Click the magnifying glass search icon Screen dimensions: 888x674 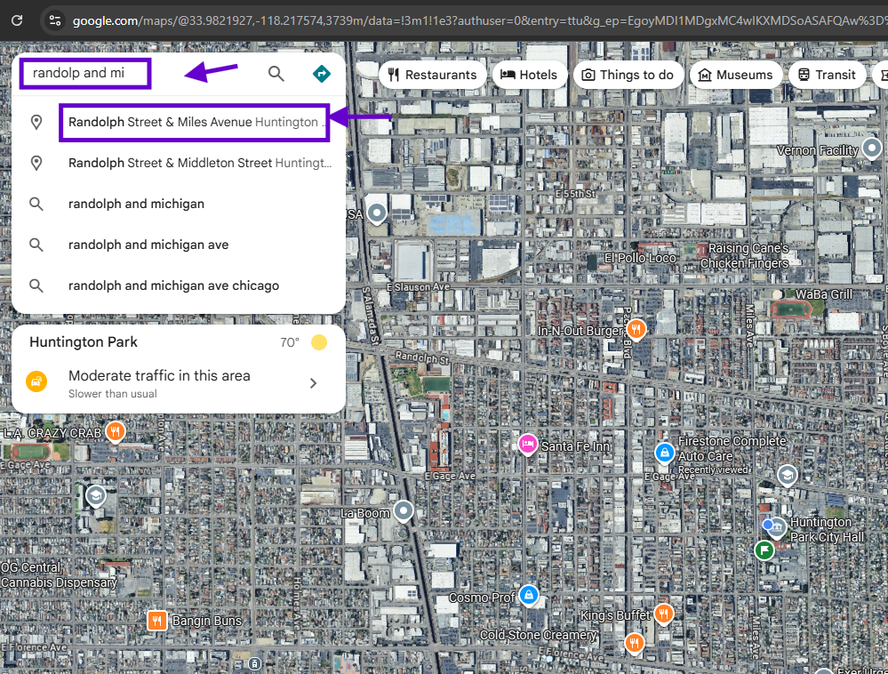point(276,74)
